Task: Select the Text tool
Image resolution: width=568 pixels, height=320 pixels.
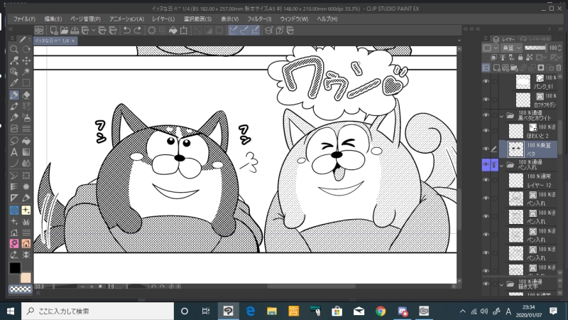Action: point(14,152)
